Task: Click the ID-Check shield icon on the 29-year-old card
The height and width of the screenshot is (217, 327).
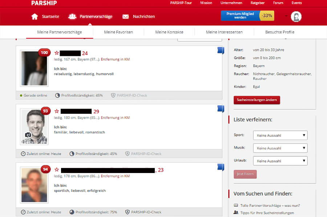Action: [x=127, y=154]
